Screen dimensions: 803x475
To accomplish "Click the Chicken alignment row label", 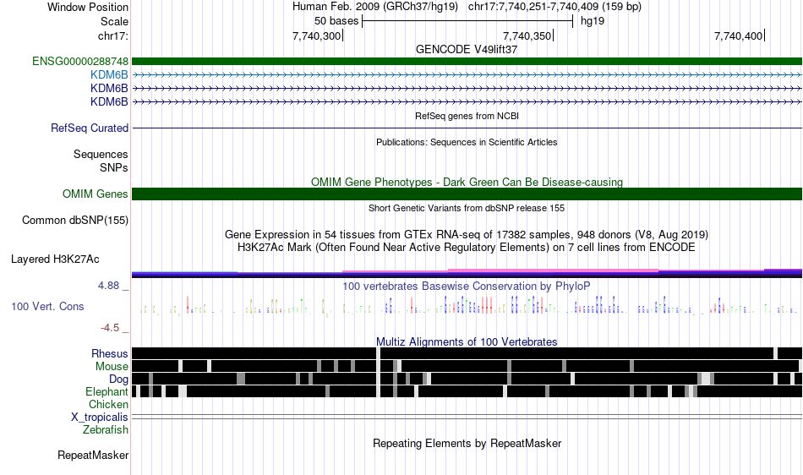I will click(108, 404).
